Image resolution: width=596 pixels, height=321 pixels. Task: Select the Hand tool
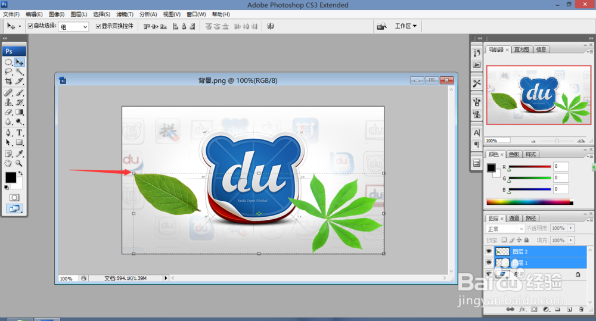click(8, 163)
